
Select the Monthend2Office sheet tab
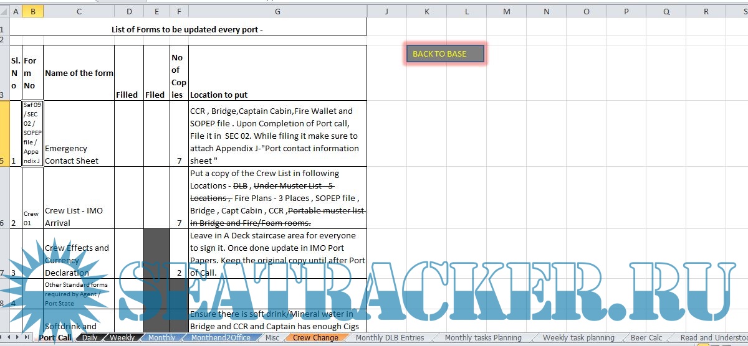[x=221, y=338]
